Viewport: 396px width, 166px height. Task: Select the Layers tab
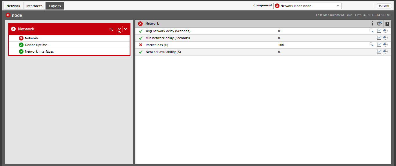55,6
